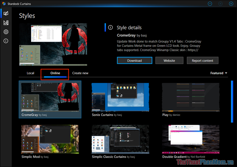The height and width of the screenshot is (167, 237).
Task: Click the 'Style details' heading
Action: (129, 27)
